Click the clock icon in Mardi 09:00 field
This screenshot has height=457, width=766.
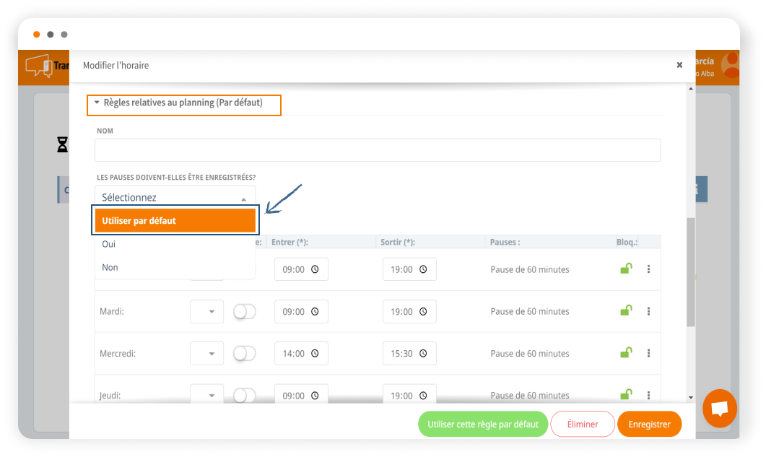[x=315, y=312]
